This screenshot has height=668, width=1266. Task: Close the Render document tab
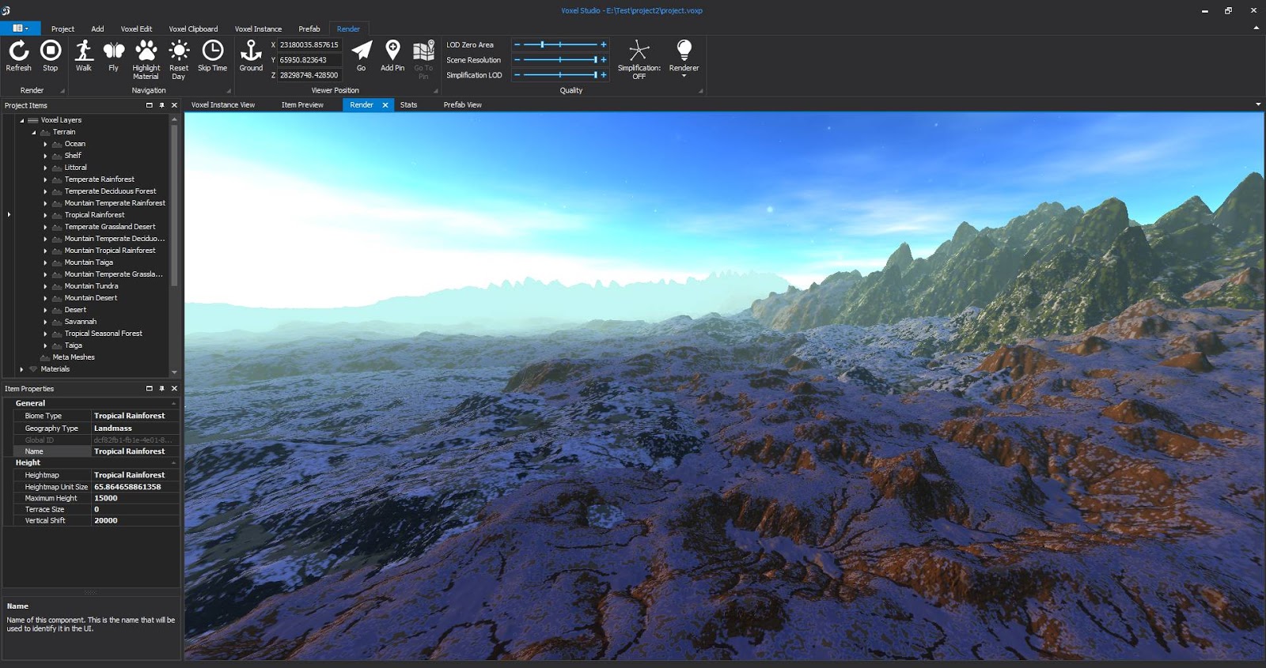[x=385, y=105]
